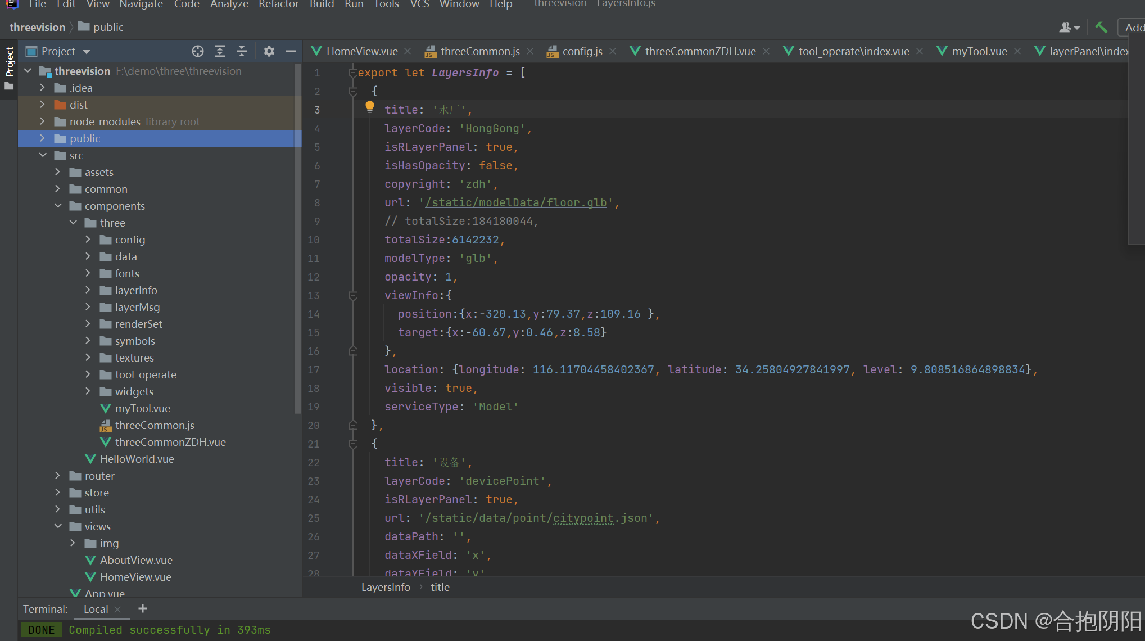Open the Project view dropdown arrow
1145x641 pixels.
87,52
